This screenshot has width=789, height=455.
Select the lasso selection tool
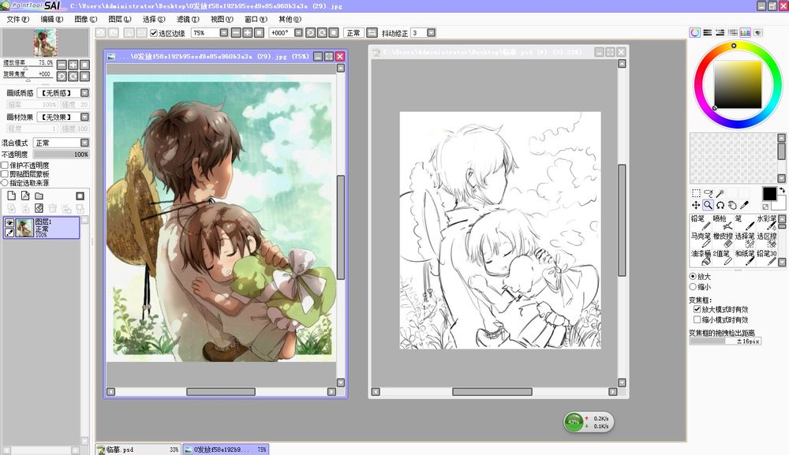tap(708, 193)
